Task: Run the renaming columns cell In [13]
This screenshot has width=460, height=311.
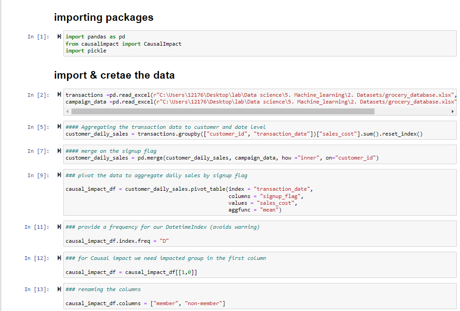Action: (x=60, y=289)
